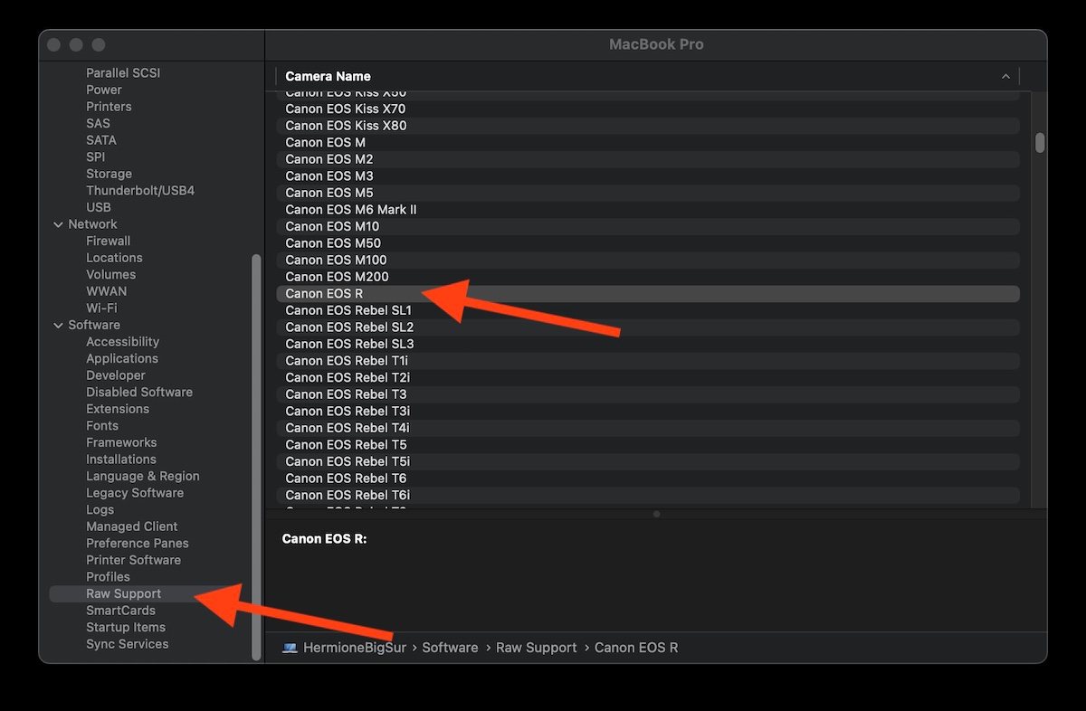Select Legacy Software in sidebar
Screen dimensions: 1086x711
pyautogui.click(x=135, y=493)
